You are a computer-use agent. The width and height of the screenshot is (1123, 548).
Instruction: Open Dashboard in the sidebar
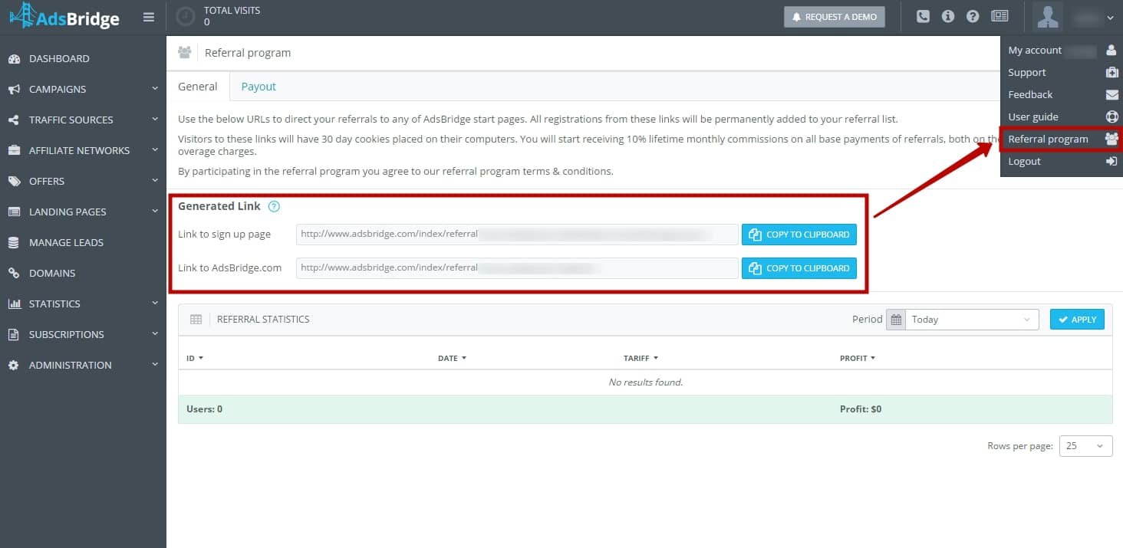tap(83, 58)
